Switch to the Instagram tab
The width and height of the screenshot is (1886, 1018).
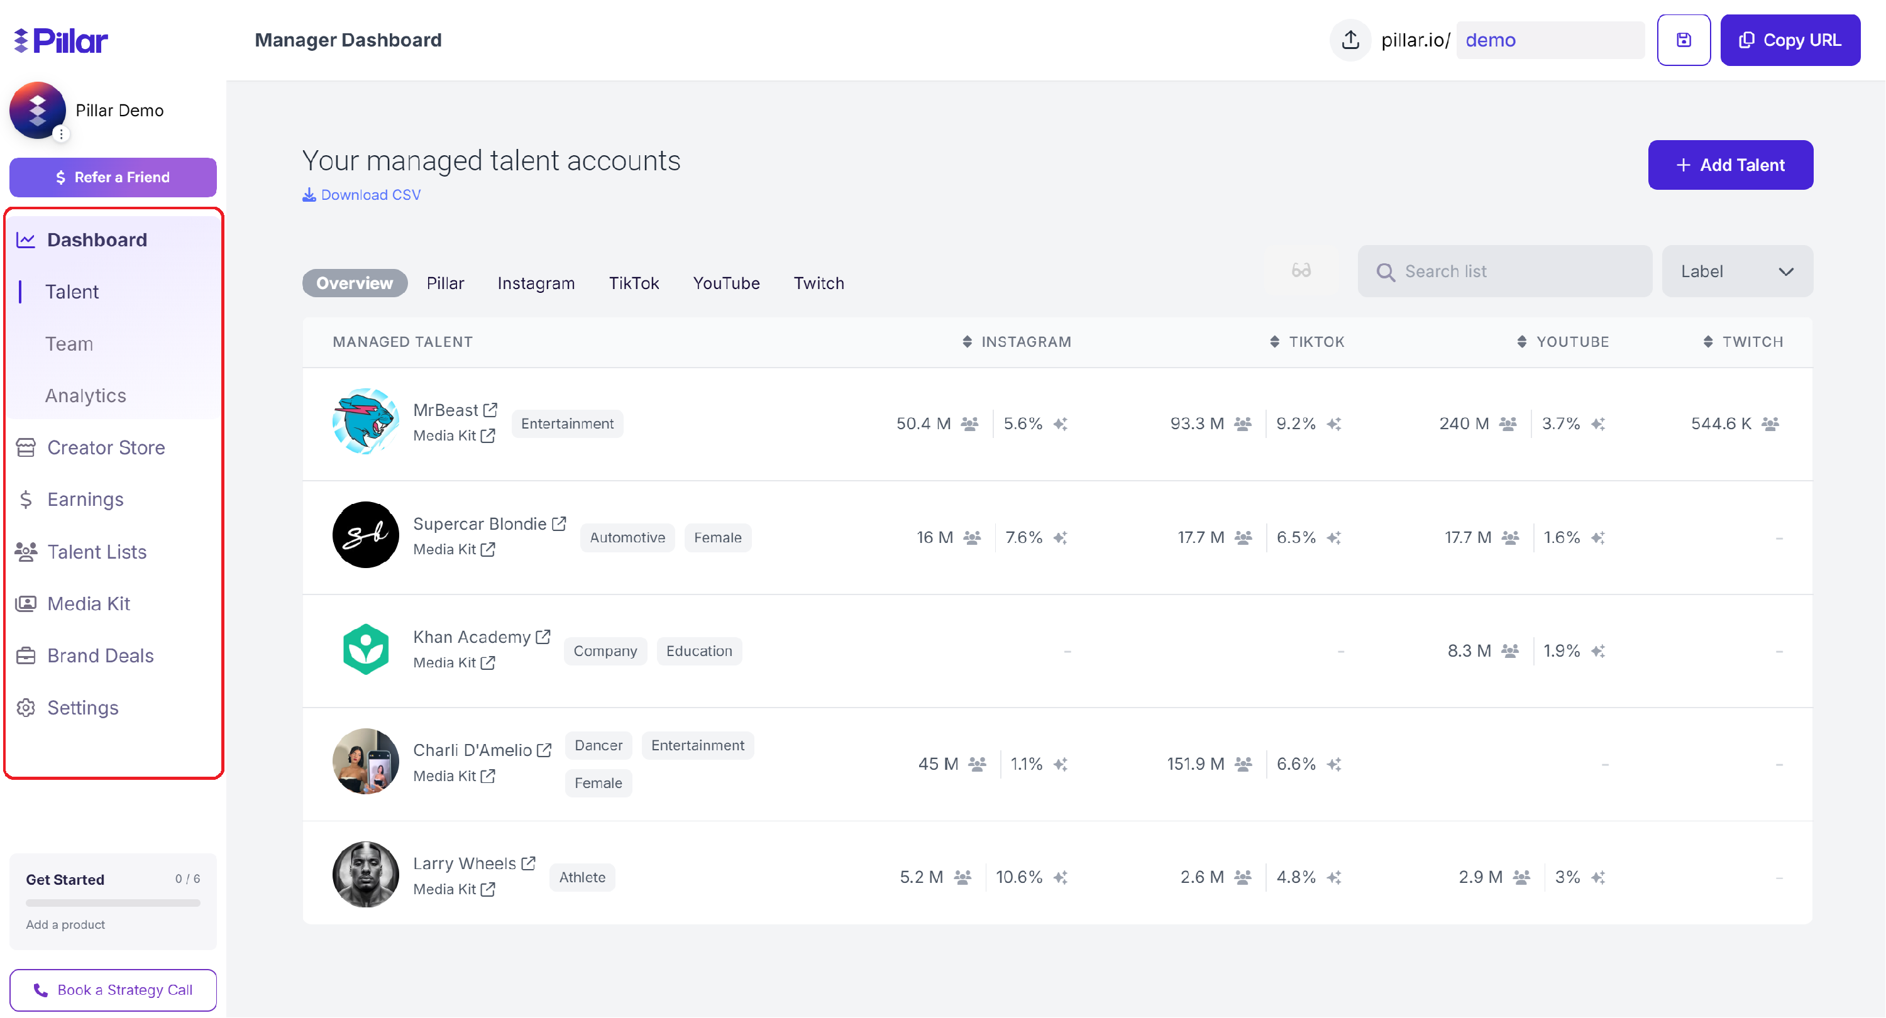(536, 283)
